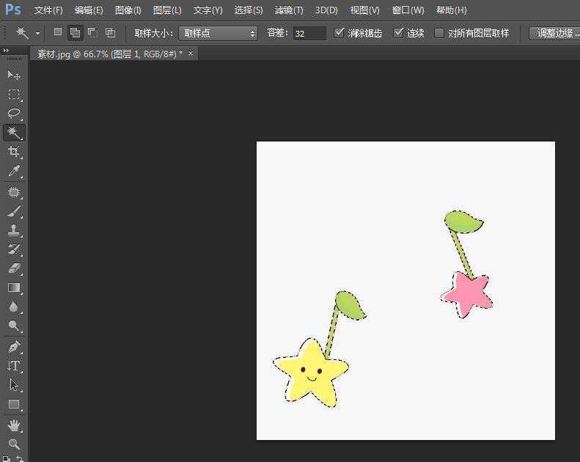Open the 图层(L) menu

tap(167, 10)
